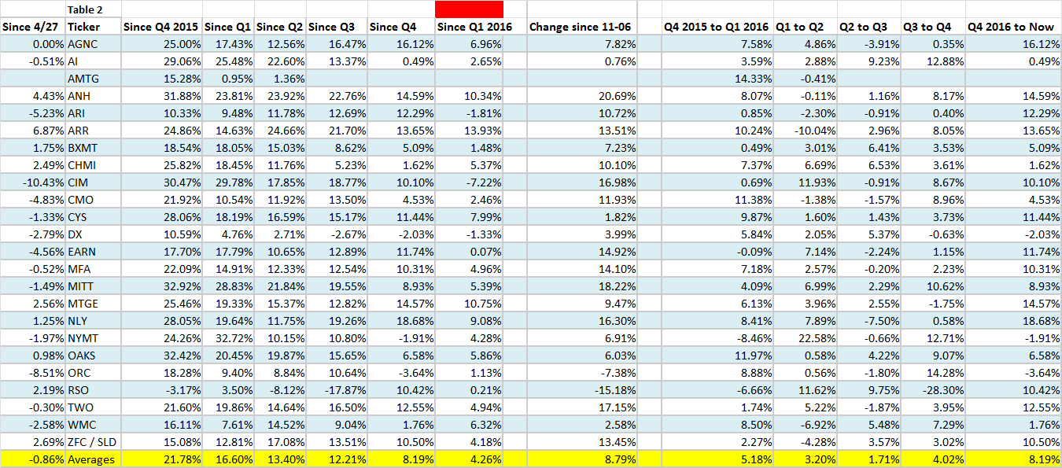The width and height of the screenshot is (1062, 468).
Task: Select the 'Since 4/27' header cell
Action: pos(33,27)
